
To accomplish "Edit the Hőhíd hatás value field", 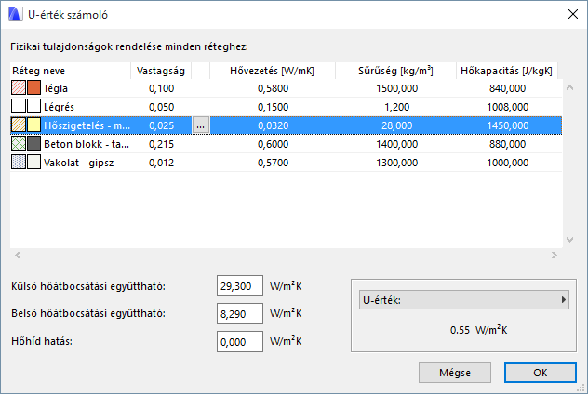I will click(240, 342).
